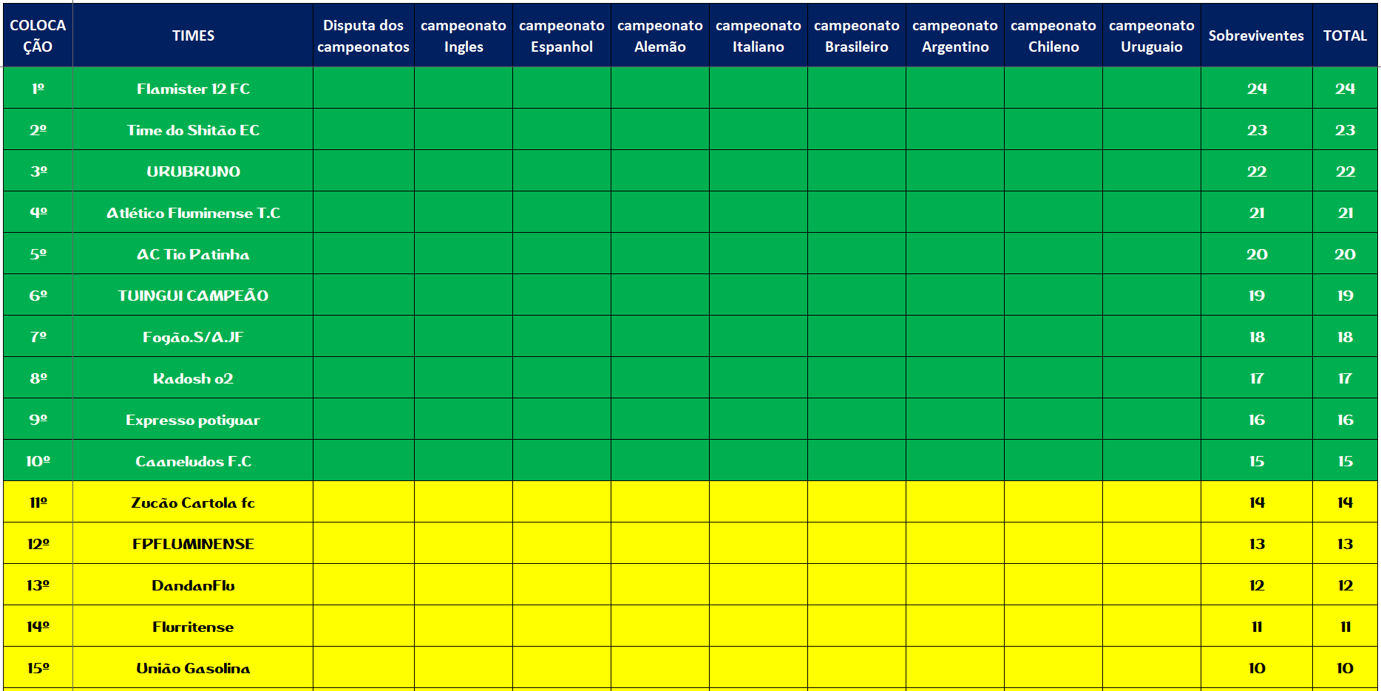
Task: Click the Flamister 12 FC team cell
Action: (193, 89)
